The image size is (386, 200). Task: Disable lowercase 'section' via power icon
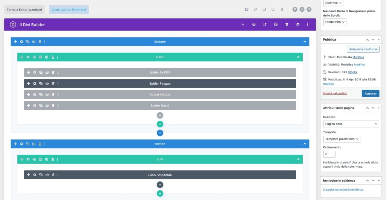coord(34,144)
